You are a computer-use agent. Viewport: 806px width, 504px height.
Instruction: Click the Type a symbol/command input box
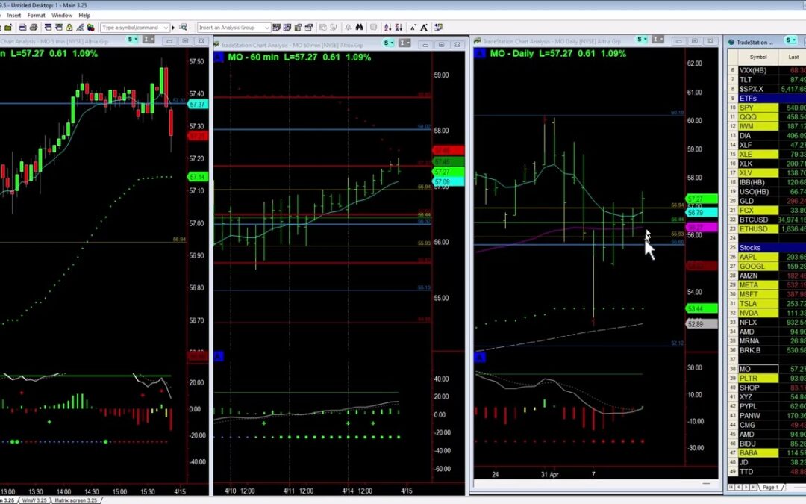click(x=133, y=28)
